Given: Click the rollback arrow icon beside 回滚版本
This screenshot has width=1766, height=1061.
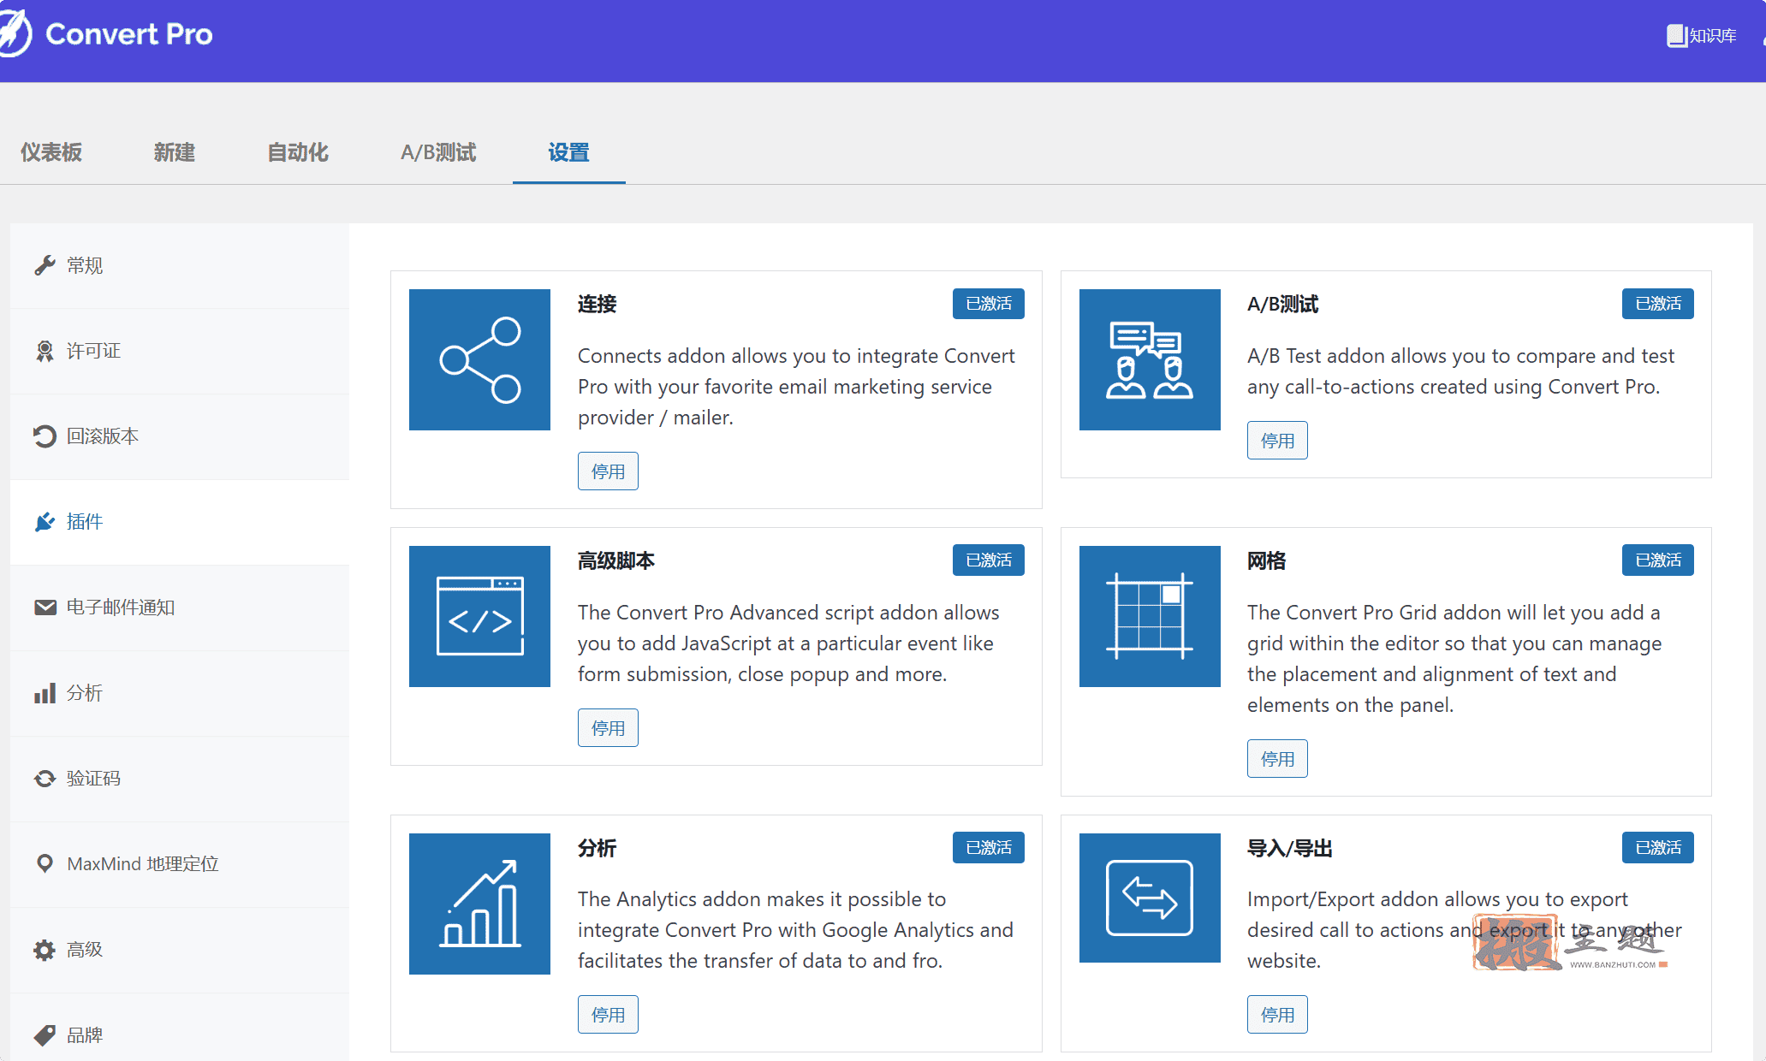Looking at the screenshot, I should coord(45,436).
